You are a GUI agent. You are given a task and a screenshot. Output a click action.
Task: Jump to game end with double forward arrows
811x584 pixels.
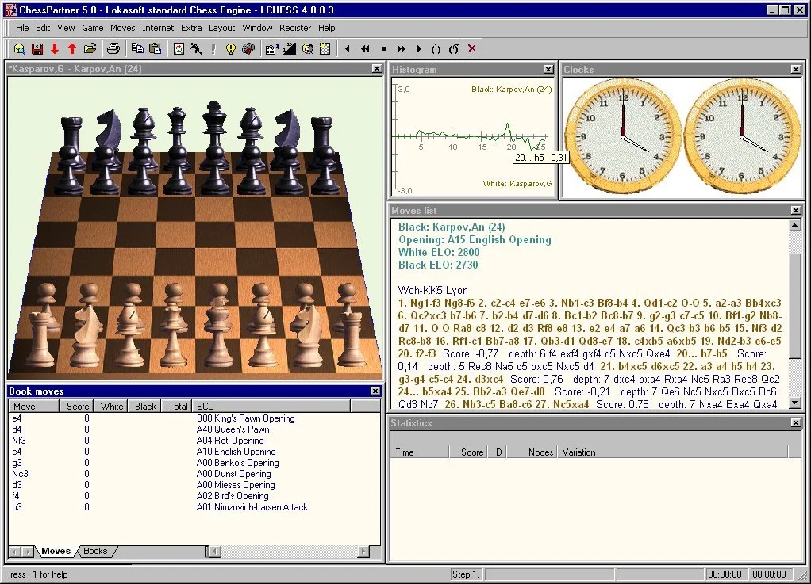click(x=402, y=48)
